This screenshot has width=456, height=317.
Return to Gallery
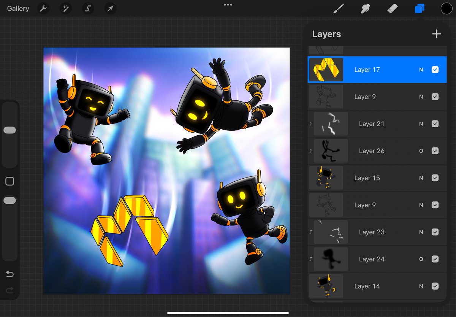[18, 8]
